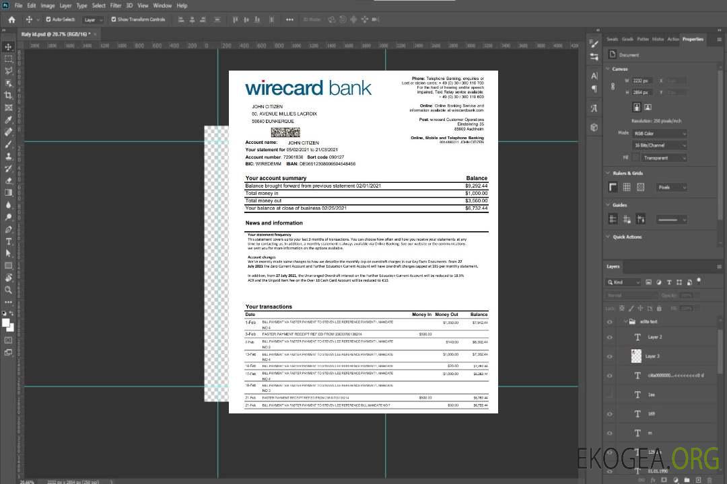This screenshot has height=484, width=727.
Task: Edit the canvas width W field
Action: click(642, 81)
